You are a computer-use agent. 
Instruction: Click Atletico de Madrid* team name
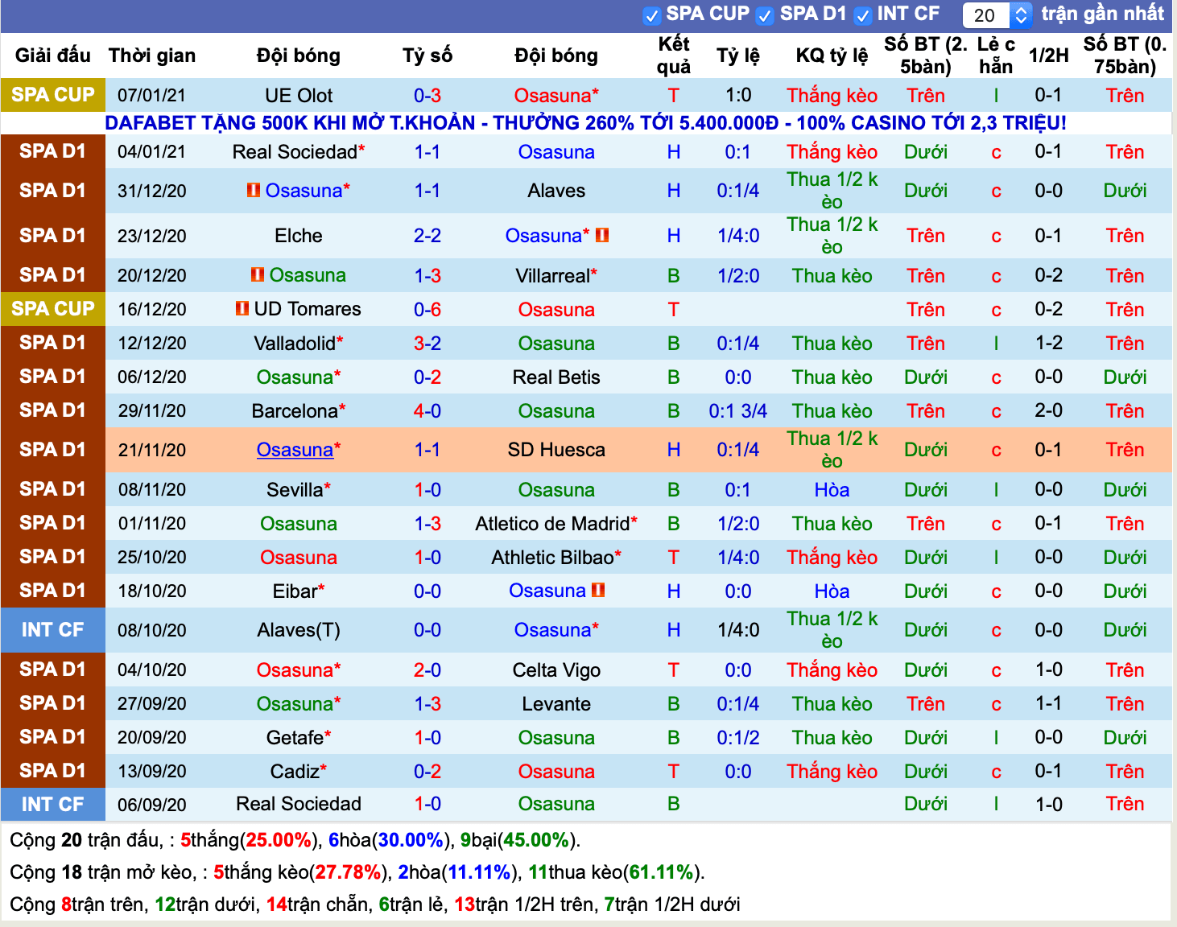(556, 524)
